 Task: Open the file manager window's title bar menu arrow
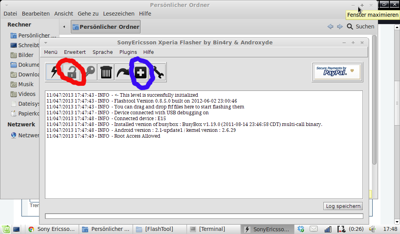click(x=6, y=5)
